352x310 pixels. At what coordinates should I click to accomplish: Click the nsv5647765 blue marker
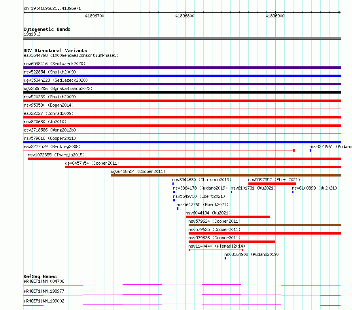point(178,209)
